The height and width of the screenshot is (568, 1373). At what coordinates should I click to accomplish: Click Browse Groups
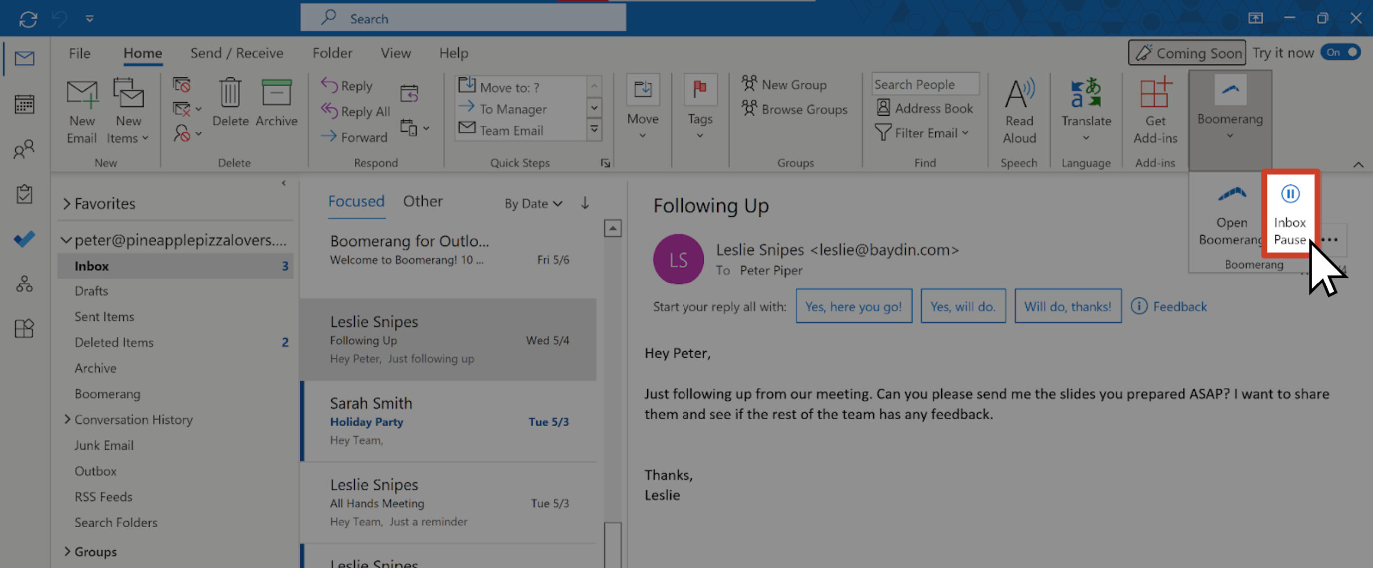(x=794, y=109)
